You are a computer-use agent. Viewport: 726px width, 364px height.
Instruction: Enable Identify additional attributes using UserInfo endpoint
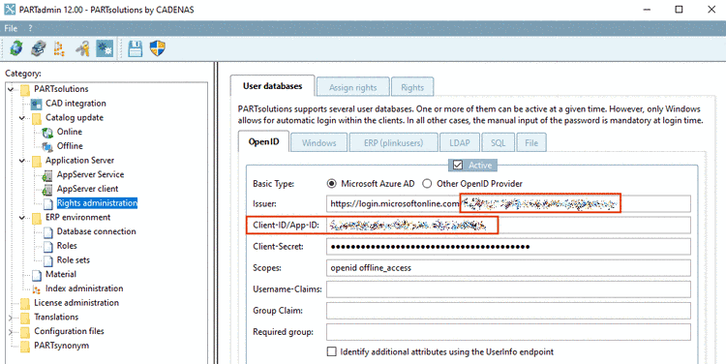331,352
